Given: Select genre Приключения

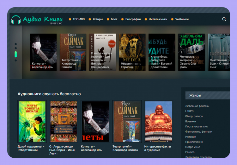Looking at the screenshot, I should (x=194, y=142).
